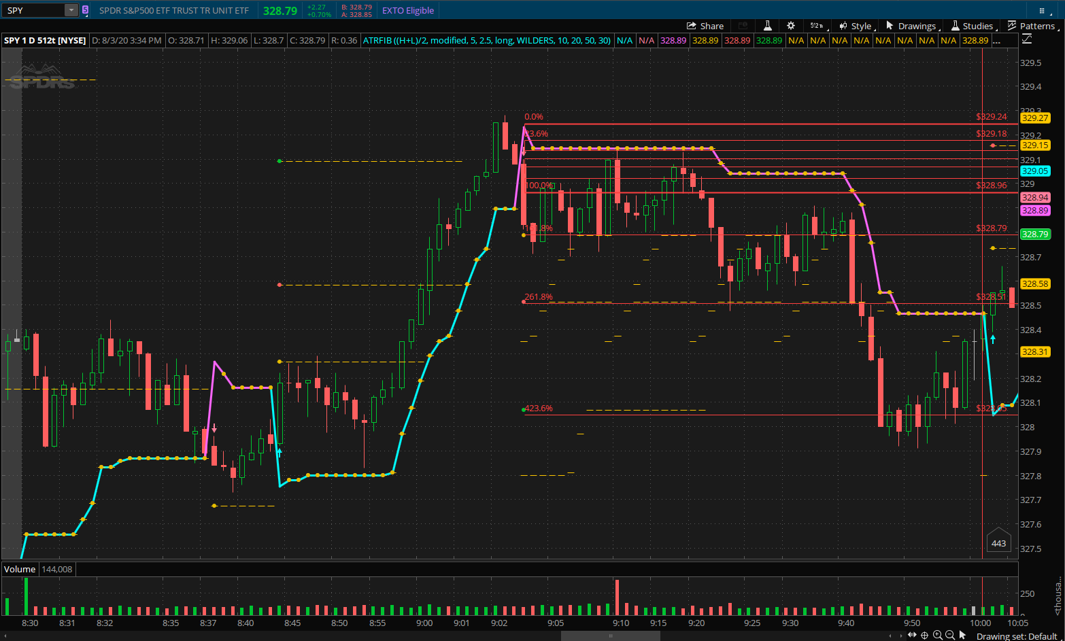Click the yellow 329.15 price bubble
1065x641 pixels.
coord(1035,145)
